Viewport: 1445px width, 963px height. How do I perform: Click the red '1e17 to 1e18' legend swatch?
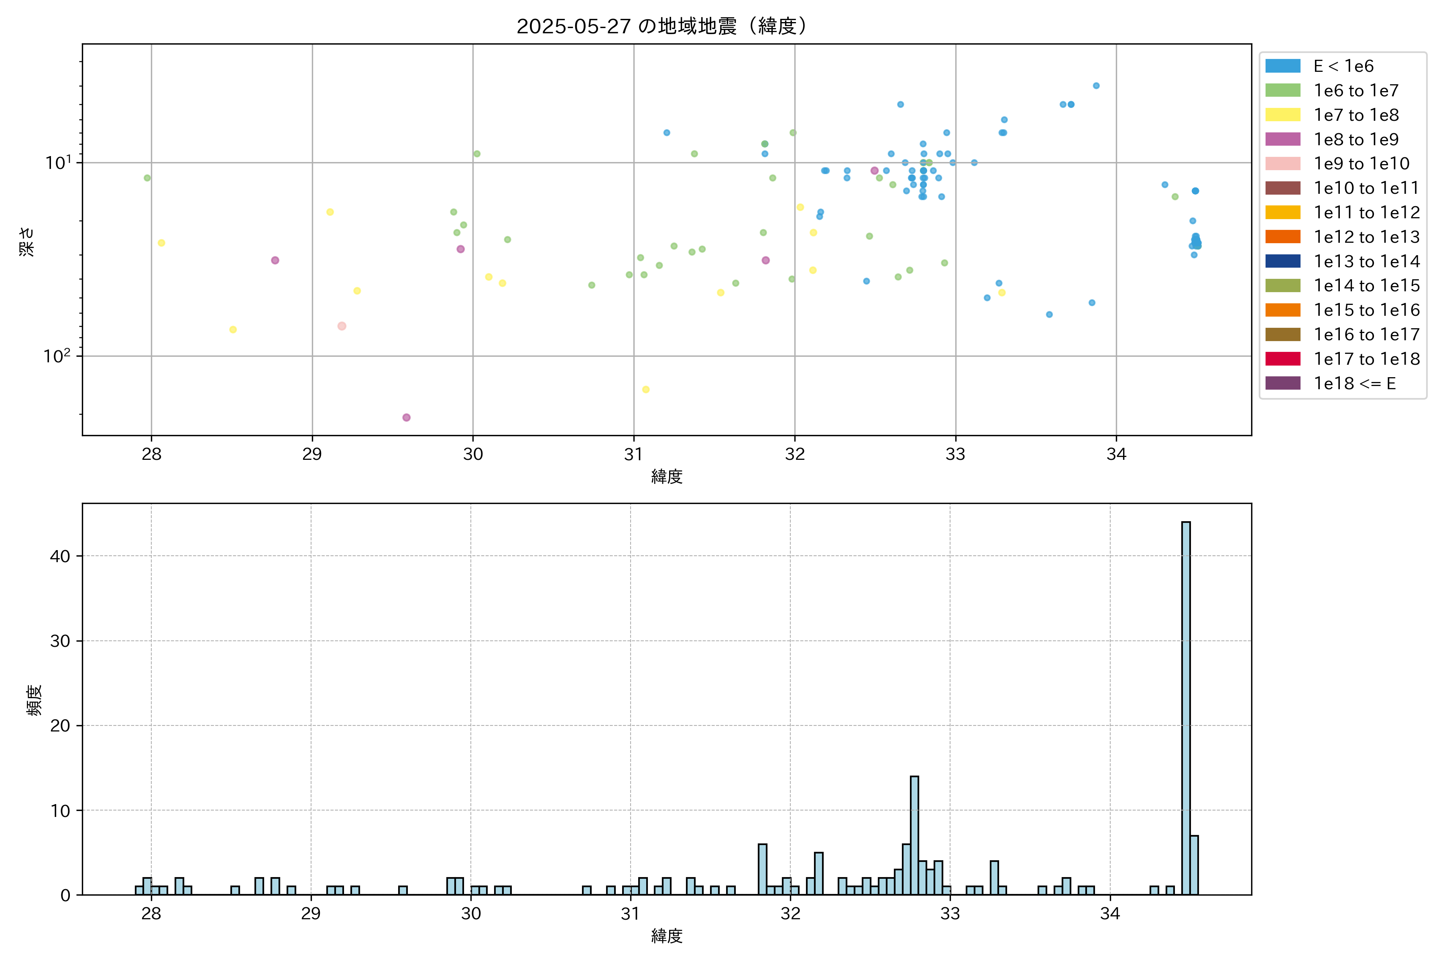(x=1282, y=359)
